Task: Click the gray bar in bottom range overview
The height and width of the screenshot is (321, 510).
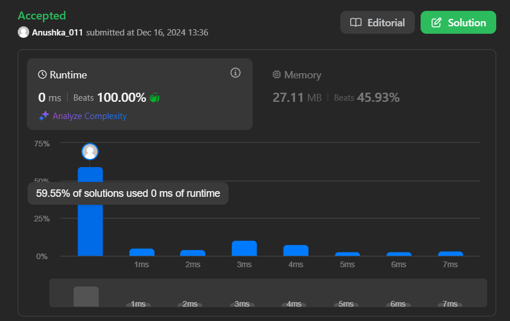Action: coord(86,296)
